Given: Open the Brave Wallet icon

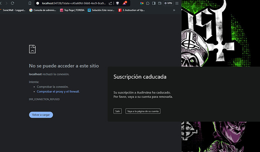Looking at the screenshot, I should 160,3.
